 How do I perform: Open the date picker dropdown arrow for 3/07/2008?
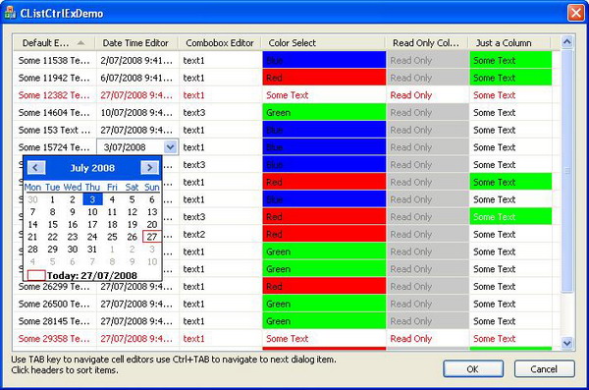point(171,147)
